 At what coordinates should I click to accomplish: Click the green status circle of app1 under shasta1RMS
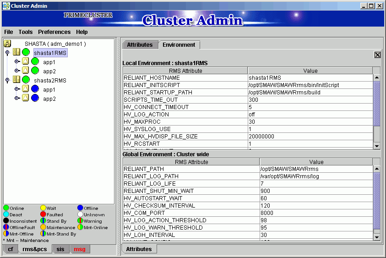coord(35,61)
